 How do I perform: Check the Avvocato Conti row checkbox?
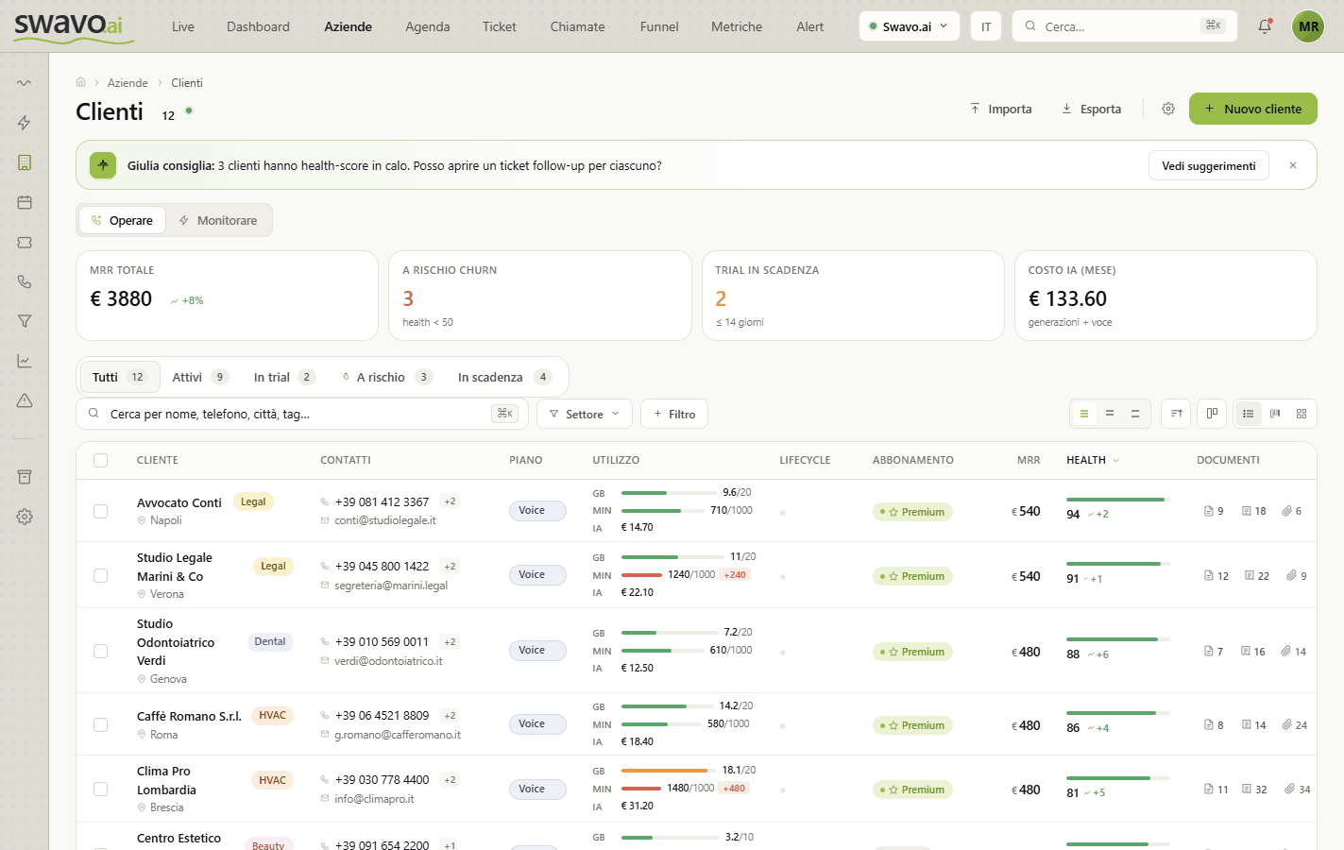[x=101, y=511]
